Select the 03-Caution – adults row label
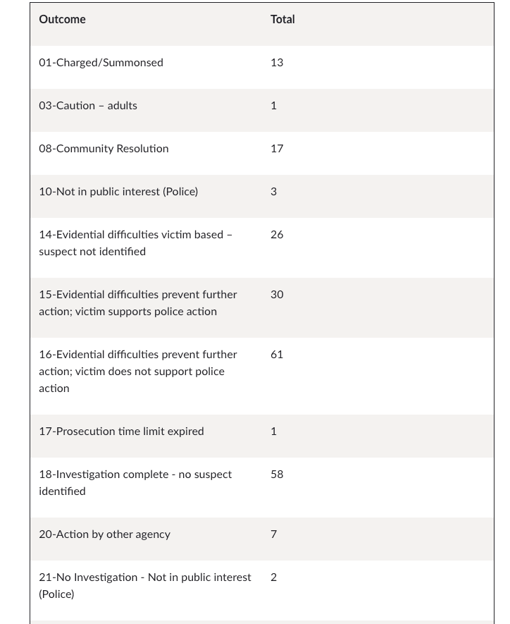The image size is (510, 624). 88,106
